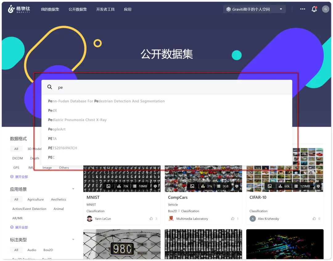333x261 pixels.
Task: Click the CIFAR-10 image-type icon
Action: click(x=269, y=186)
